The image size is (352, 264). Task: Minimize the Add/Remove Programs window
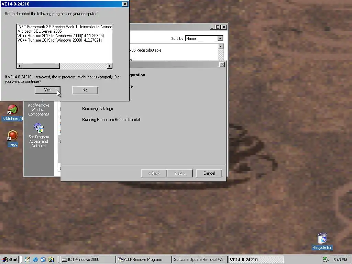click(212, 27)
